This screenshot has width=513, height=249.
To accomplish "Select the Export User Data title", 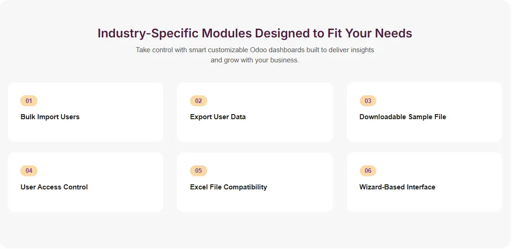I will pos(218,117).
